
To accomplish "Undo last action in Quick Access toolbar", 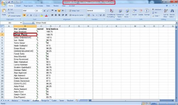I will coord(12,2).
